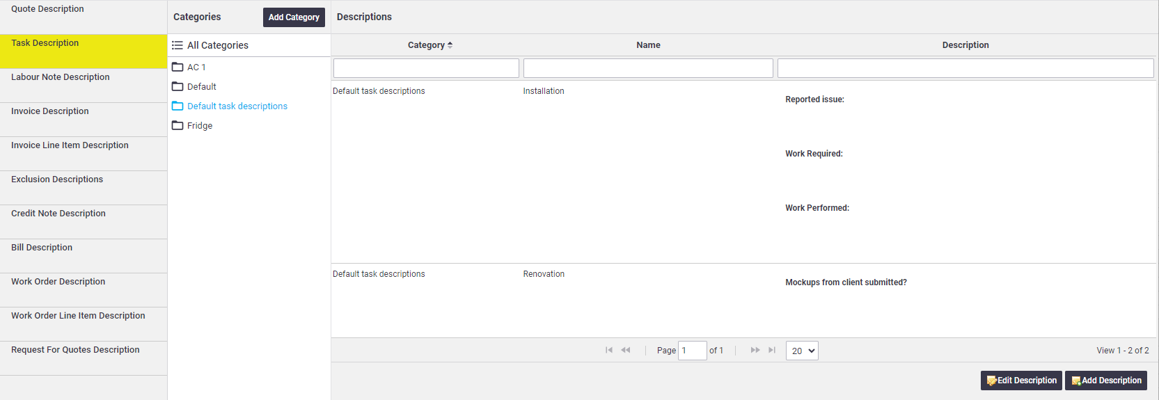This screenshot has height=400, width=1159.
Task: Click the View 1 - 2 of 2 text
Action: pos(1123,351)
